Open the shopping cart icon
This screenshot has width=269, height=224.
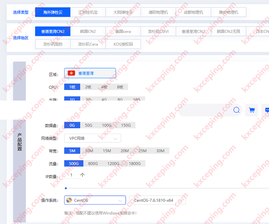tap(252, 110)
